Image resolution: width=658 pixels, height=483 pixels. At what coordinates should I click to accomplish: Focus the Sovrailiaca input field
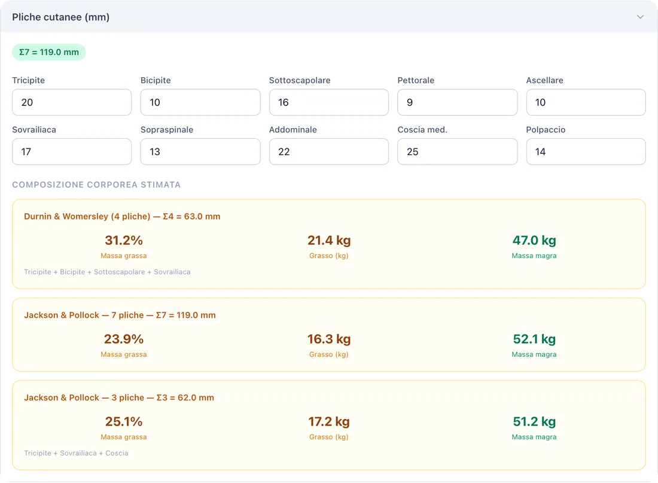tap(72, 151)
